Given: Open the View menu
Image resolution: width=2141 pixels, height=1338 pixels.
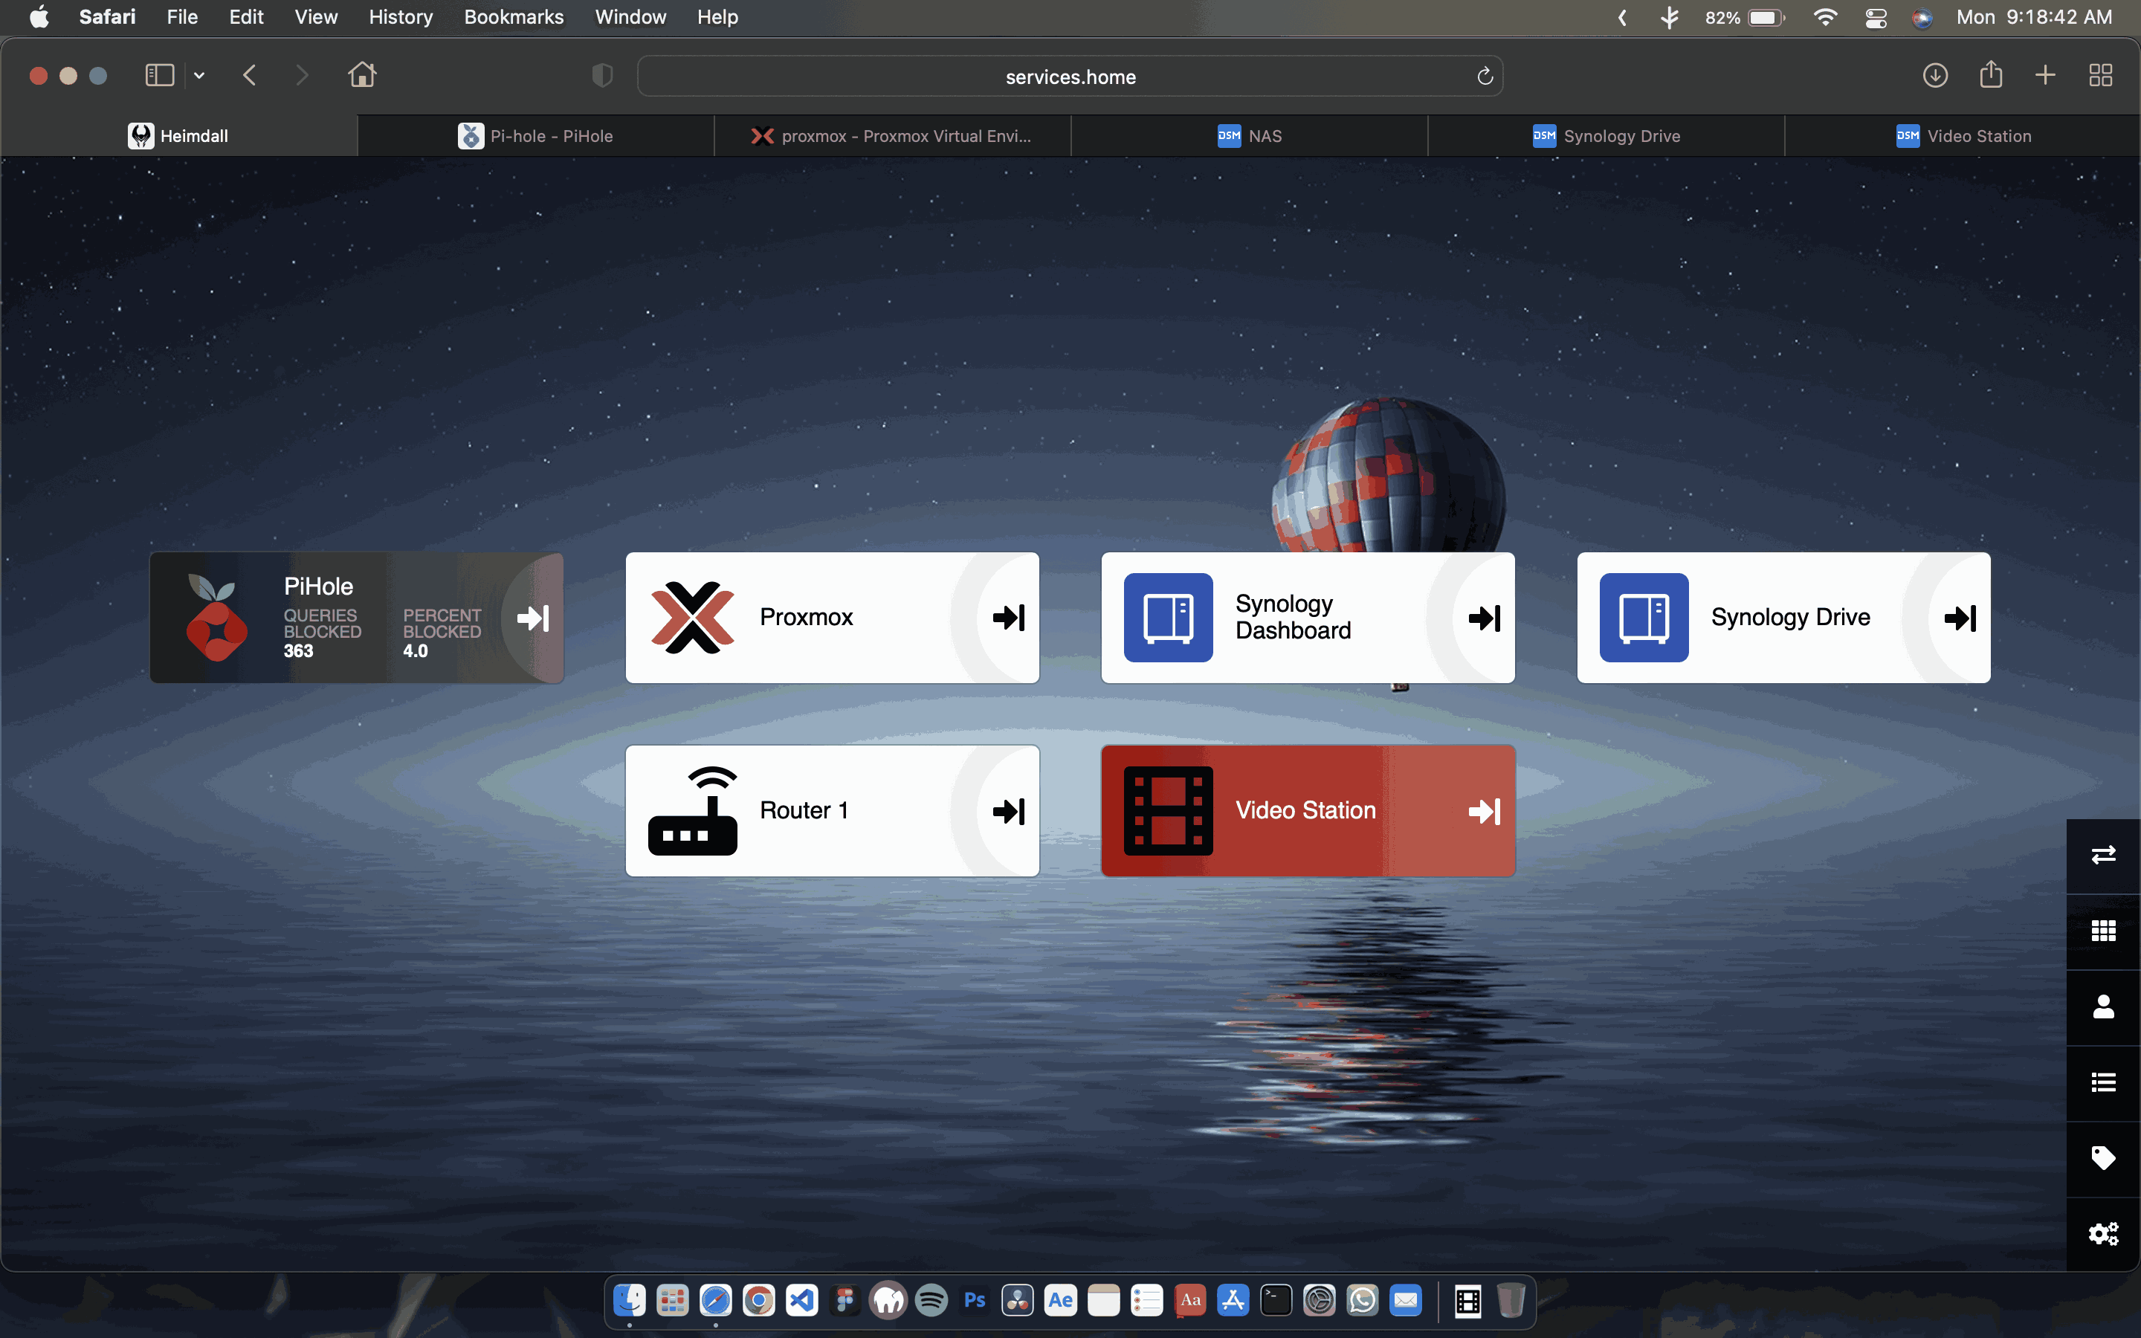Looking at the screenshot, I should [316, 17].
